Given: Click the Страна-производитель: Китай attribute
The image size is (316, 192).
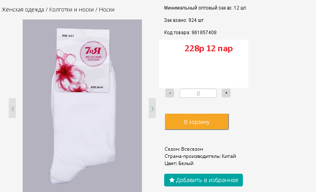Looking at the screenshot, I should (200, 156).
